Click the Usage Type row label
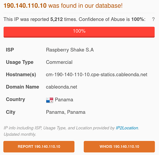The height and width of the screenshot is (155, 159). pyautogui.click(x=20, y=62)
